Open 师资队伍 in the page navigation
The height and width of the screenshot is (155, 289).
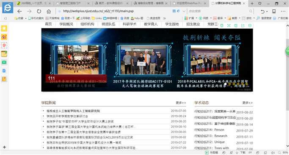[x=108, y=24]
